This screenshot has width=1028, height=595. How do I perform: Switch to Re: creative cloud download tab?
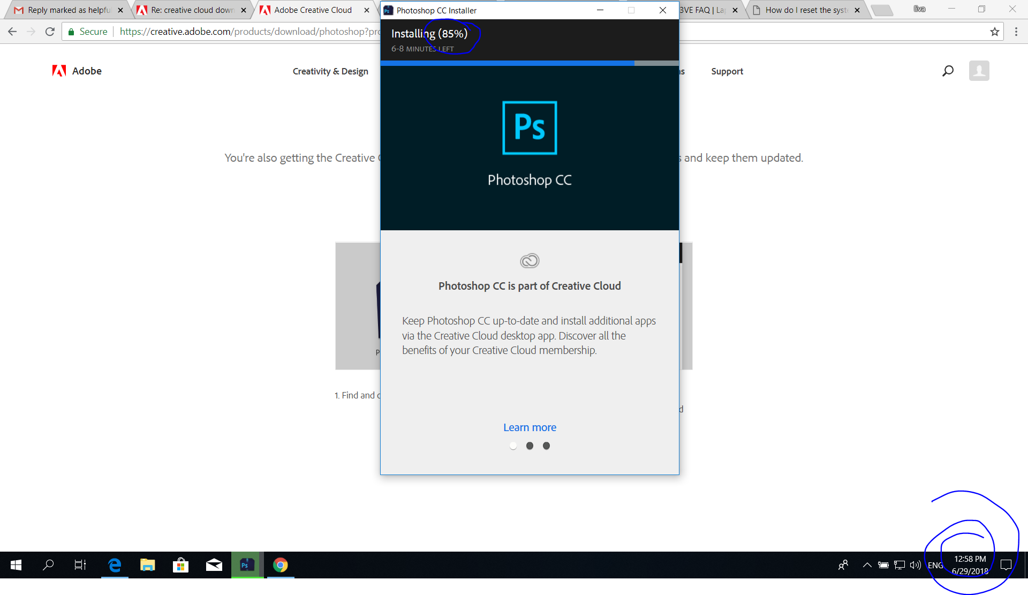pos(192,10)
